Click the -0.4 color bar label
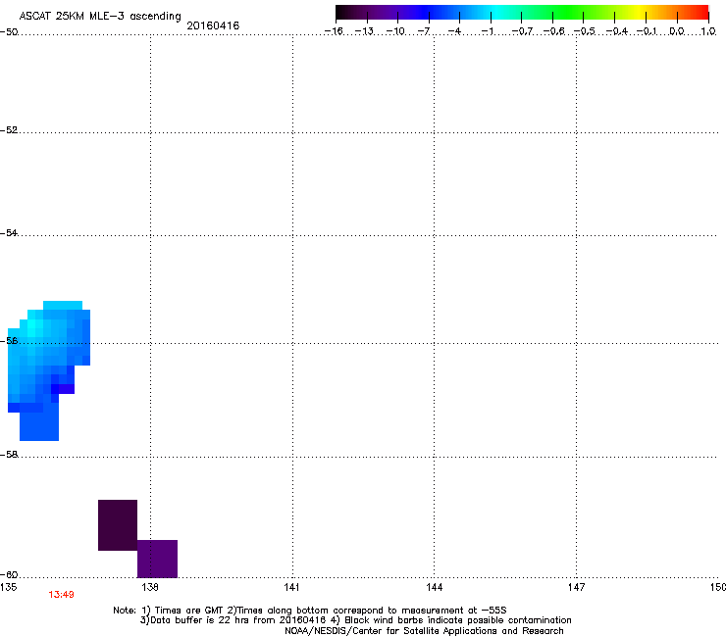 [617, 31]
